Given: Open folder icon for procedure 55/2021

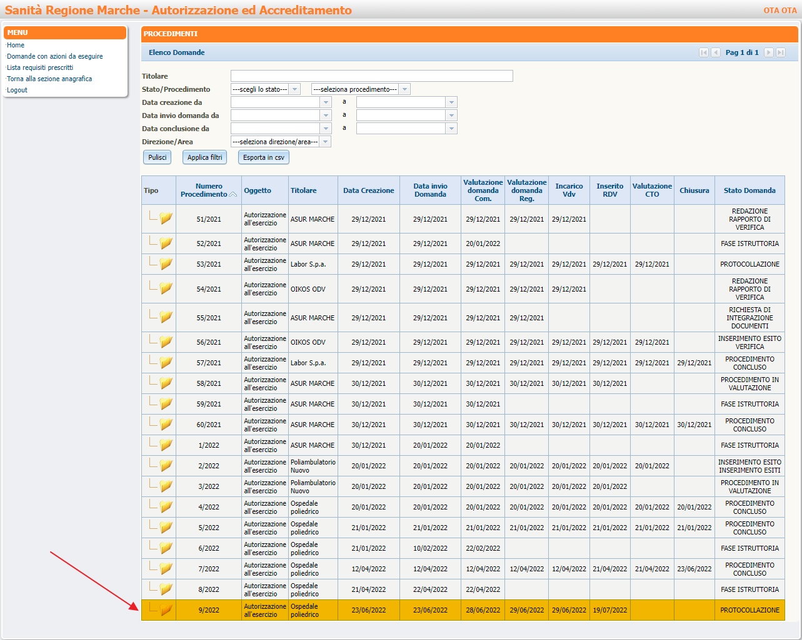Looking at the screenshot, I should point(166,317).
